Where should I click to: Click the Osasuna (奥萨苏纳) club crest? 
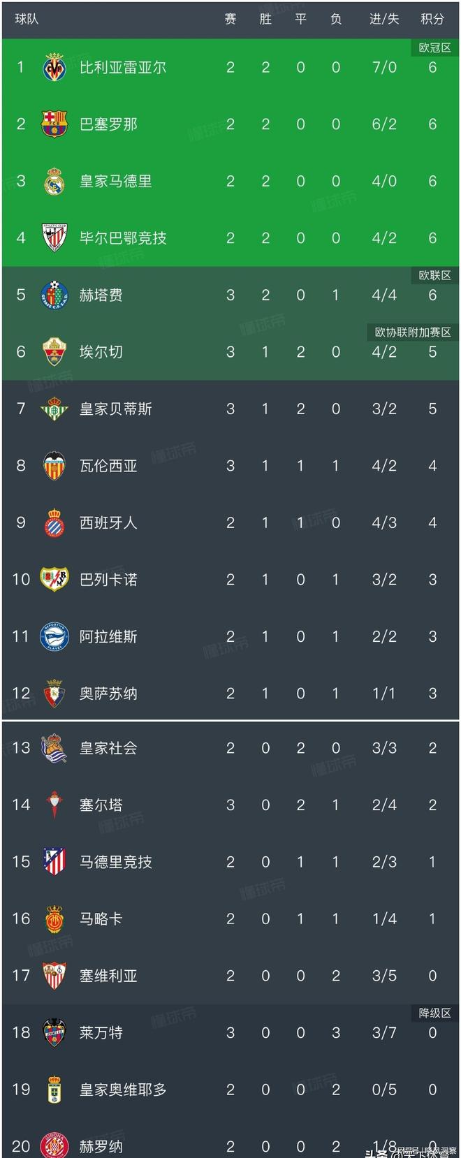[55, 693]
